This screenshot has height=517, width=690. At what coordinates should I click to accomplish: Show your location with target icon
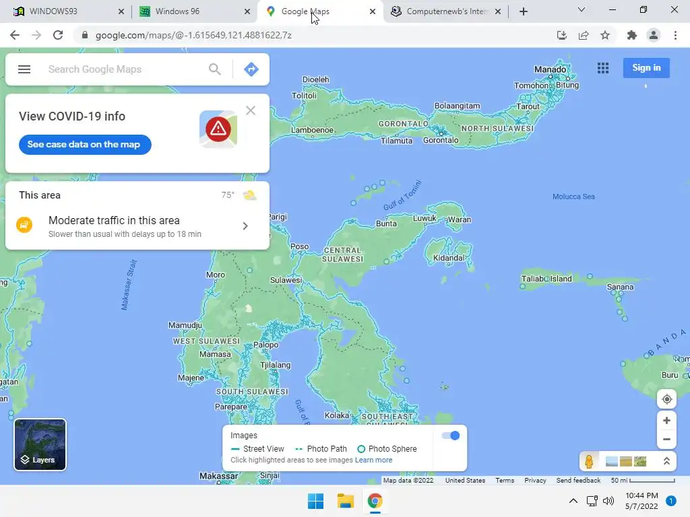click(666, 399)
